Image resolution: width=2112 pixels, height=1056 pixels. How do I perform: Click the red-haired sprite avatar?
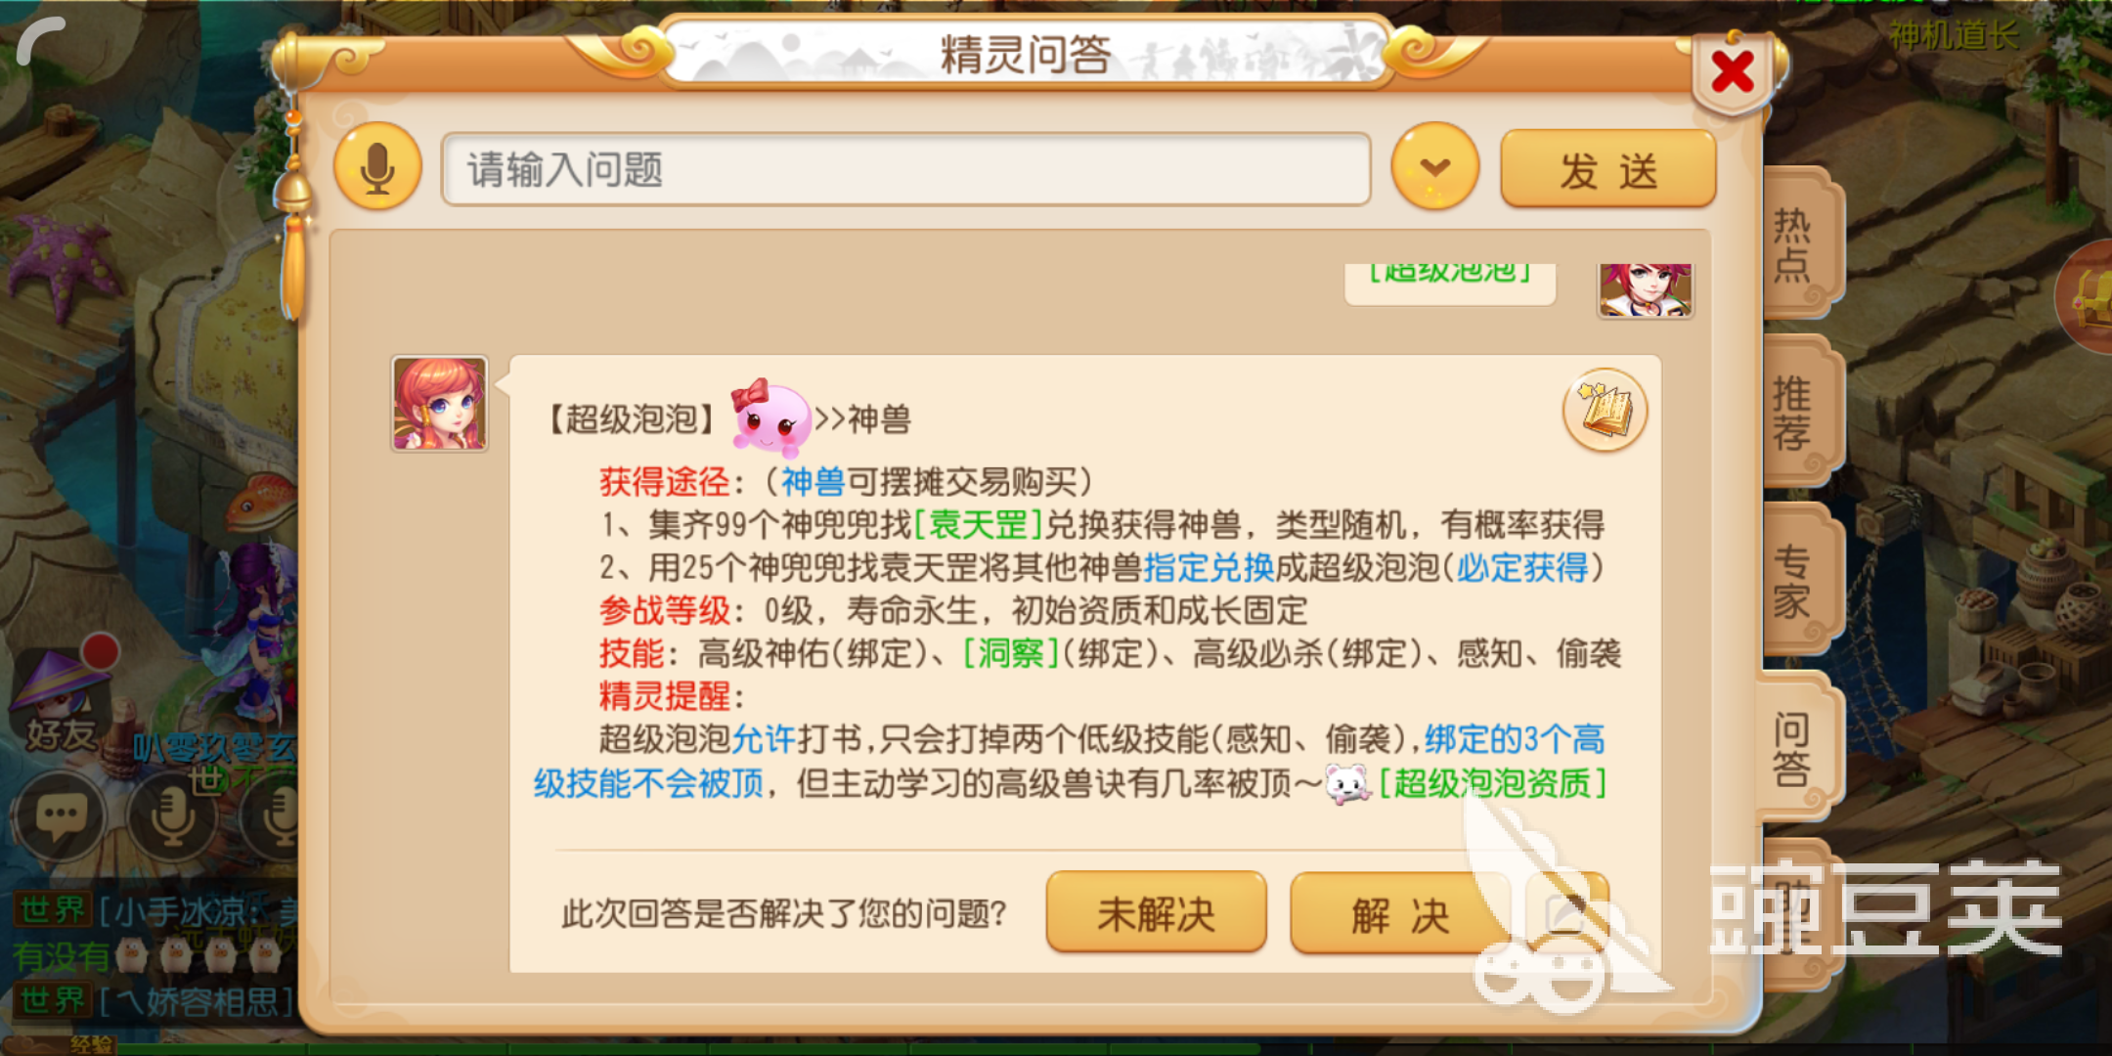pyautogui.click(x=439, y=403)
